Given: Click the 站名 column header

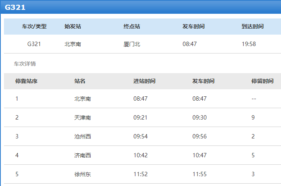Looking at the screenshot, I should click(80, 81).
